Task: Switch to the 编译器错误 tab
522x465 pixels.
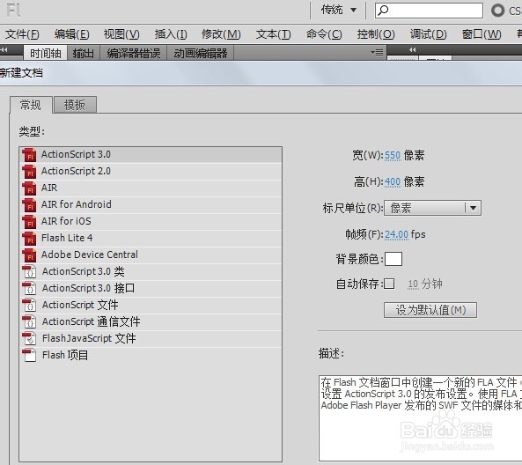Action: pyautogui.click(x=134, y=54)
